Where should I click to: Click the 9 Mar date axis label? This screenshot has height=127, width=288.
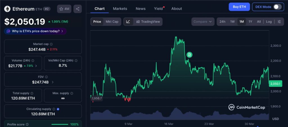pos(128,124)
